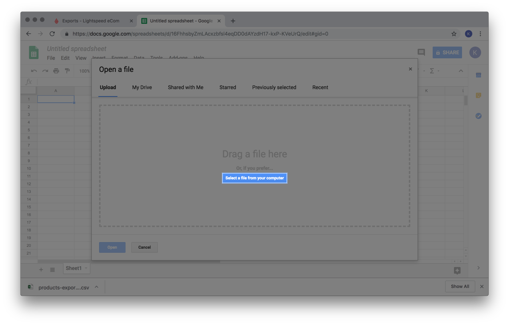509x325 pixels.
Task: Click the browser forward arrow
Action: 40,34
